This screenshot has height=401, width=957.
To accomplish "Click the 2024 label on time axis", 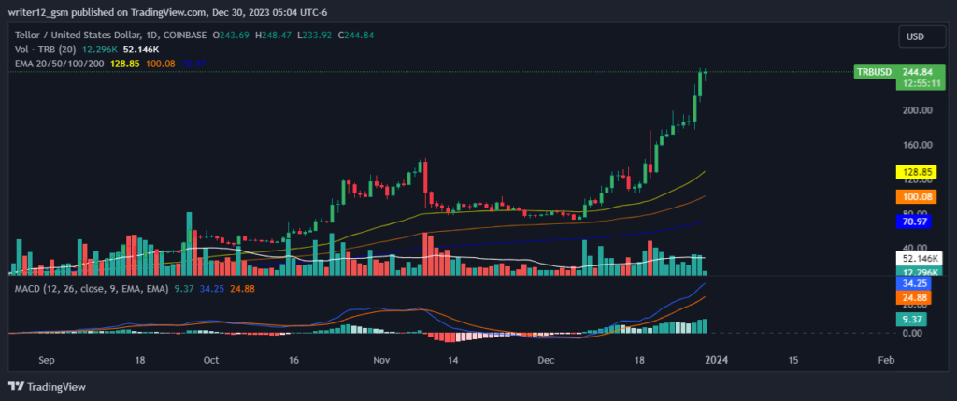I will coord(716,361).
